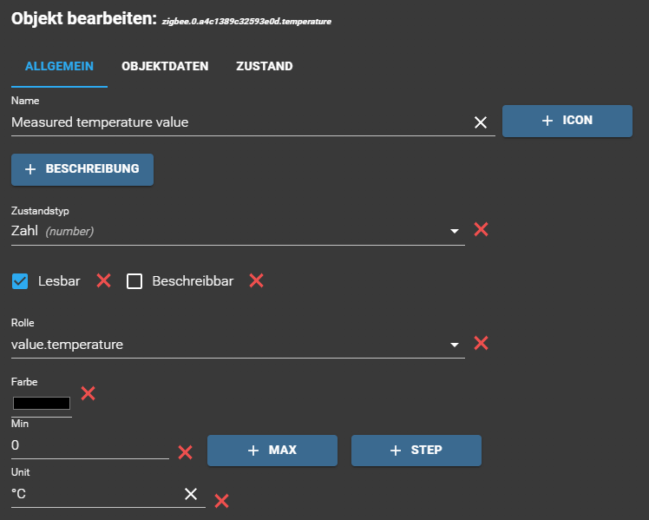Expand the Rolle dropdown list
The height and width of the screenshot is (520, 649).
[454, 346]
